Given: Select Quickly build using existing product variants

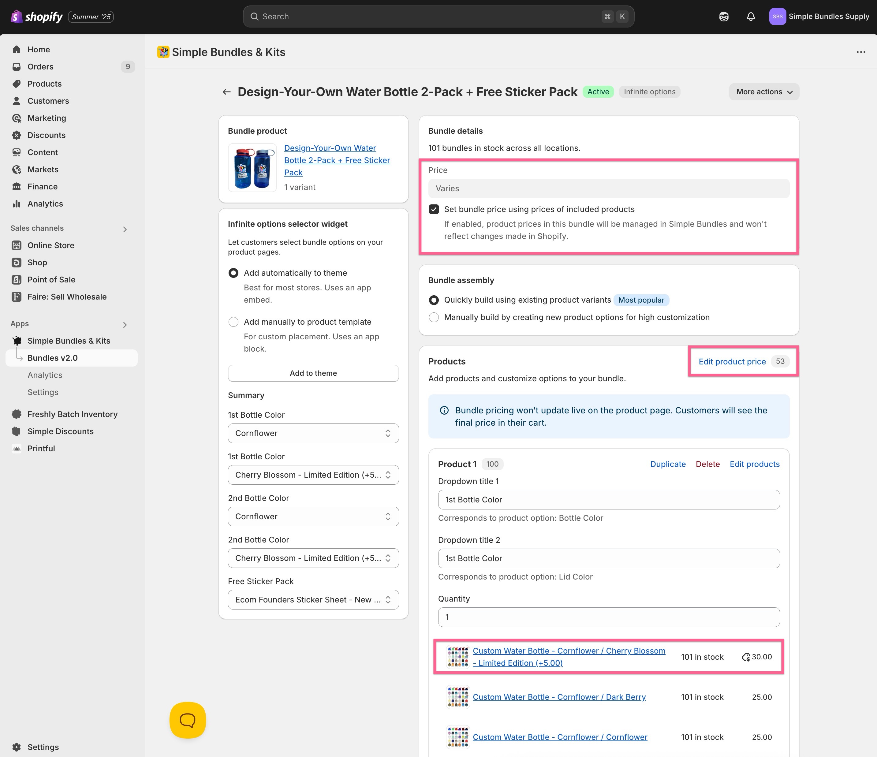Looking at the screenshot, I should click(434, 300).
